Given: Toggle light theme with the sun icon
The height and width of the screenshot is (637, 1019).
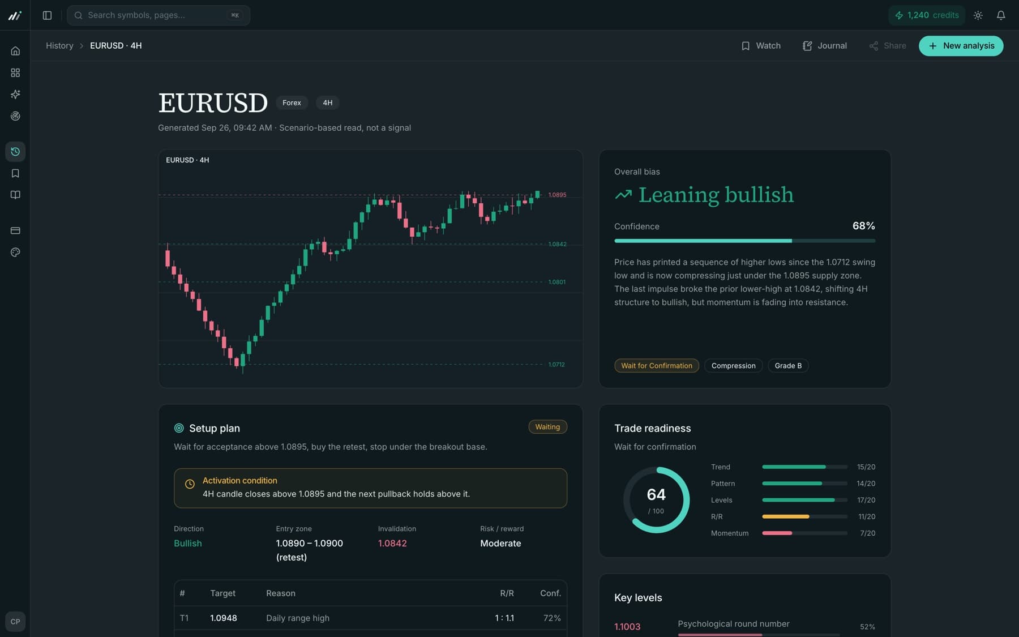Looking at the screenshot, I should point(978,15).
